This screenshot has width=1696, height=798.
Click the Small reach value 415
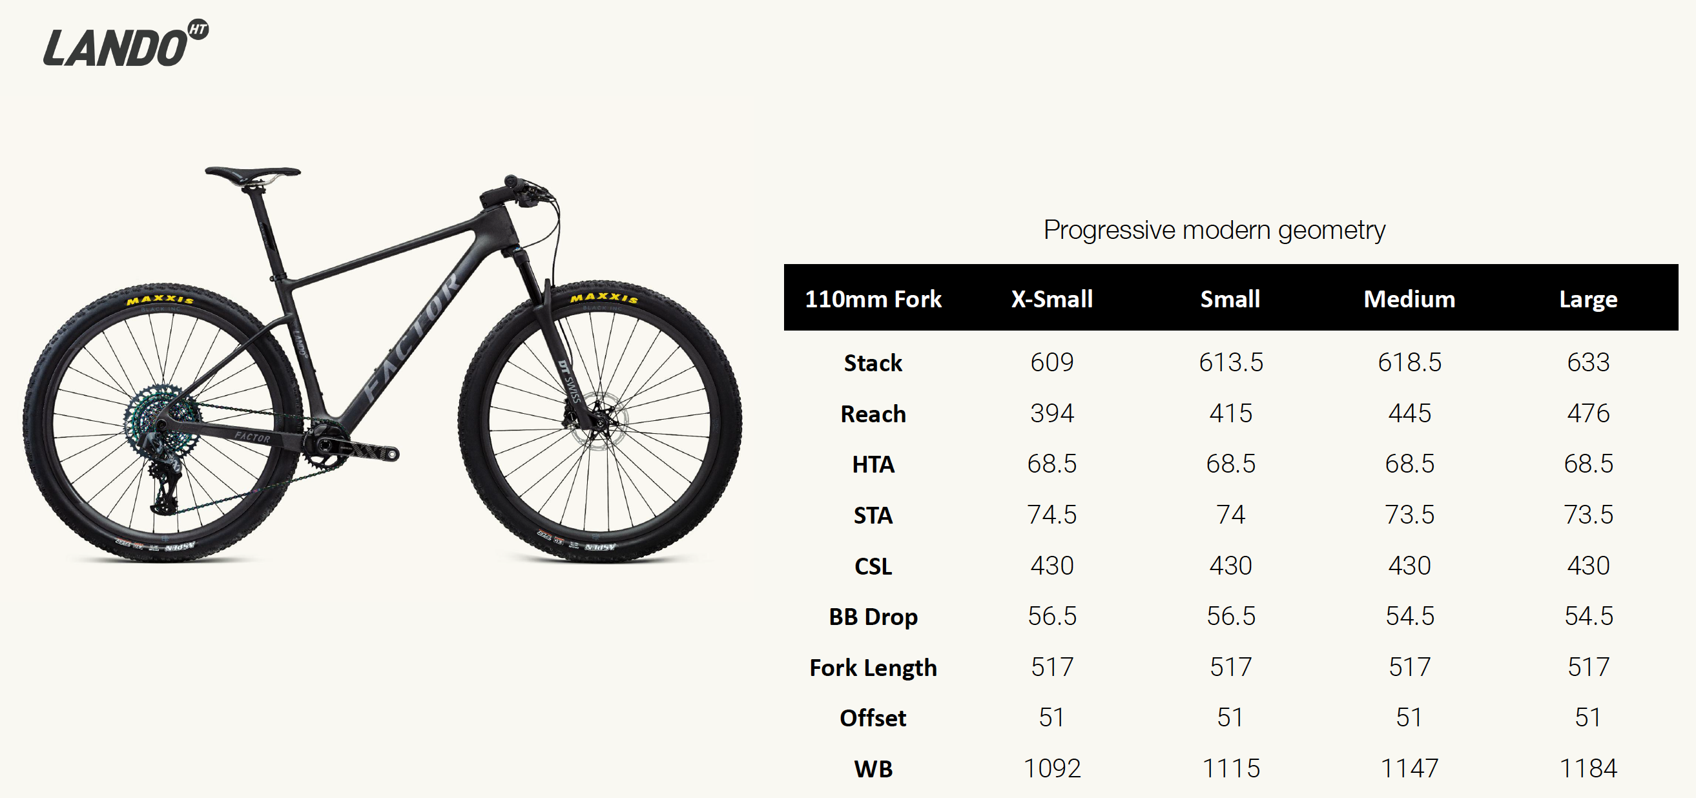point(1230,413)
